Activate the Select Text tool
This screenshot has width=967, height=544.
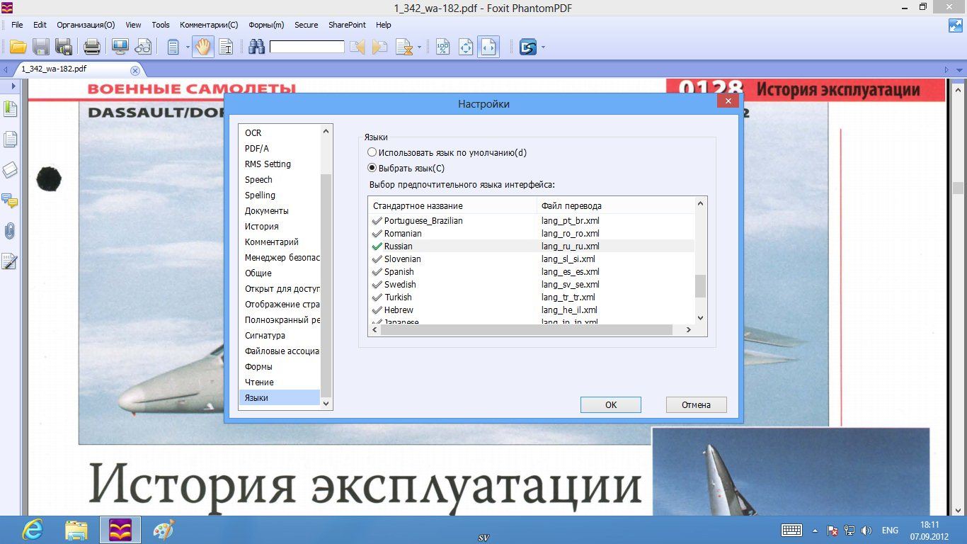pyautogui.click(x=226, y=47)
